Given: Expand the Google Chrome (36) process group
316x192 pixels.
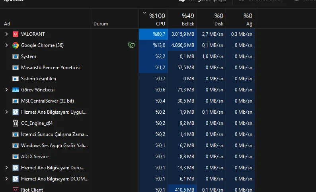Looking at the screenshot, I should [6, 45].
